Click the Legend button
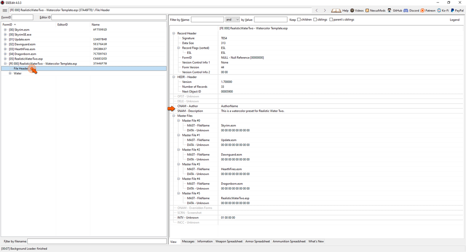Viewport: 466px width, 252px height. [455, 20]
